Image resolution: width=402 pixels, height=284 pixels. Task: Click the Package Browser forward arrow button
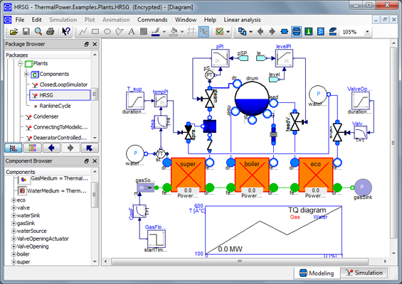[70, 148]
